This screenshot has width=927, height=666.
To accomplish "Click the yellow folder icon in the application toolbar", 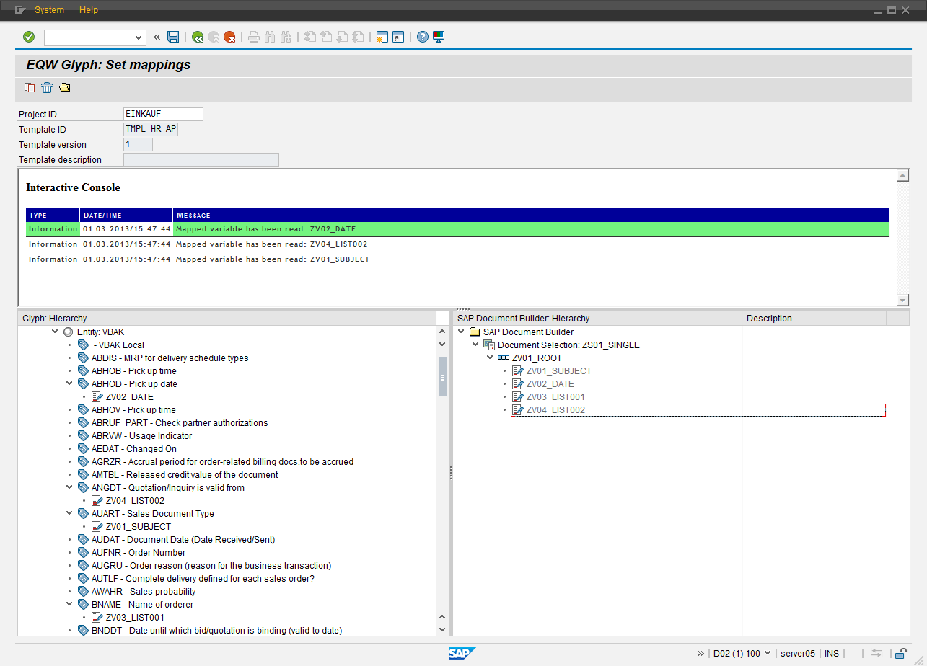I will 65,88.
